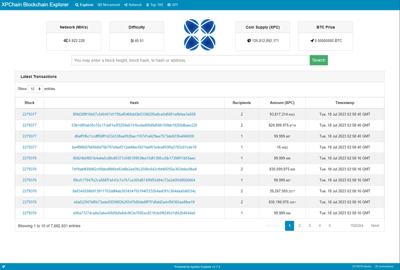Viewport: 400px width, 270px height.
Task: Open the Movement nav item
Action: click(109, 5)
